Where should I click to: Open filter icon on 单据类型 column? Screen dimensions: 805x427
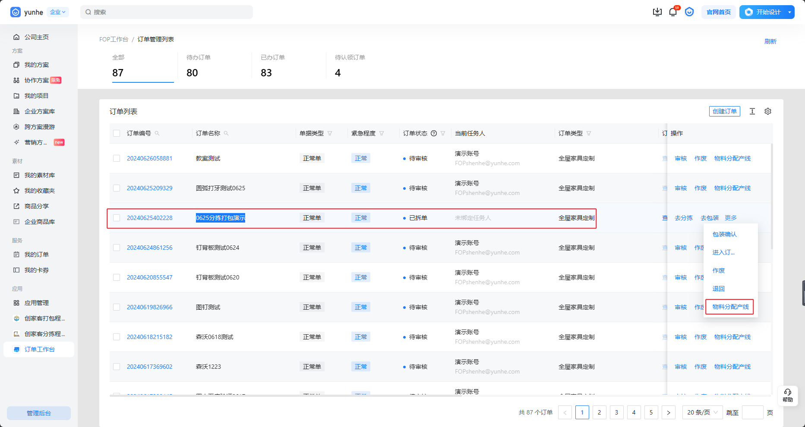point(330,133)
